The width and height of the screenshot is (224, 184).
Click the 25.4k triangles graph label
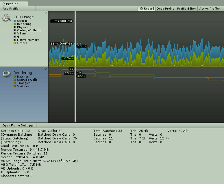coord(69,73)
